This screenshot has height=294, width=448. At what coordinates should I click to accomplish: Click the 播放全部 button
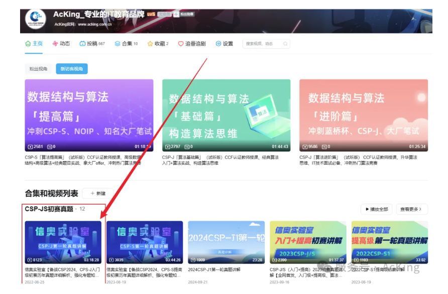coord(377,209)
